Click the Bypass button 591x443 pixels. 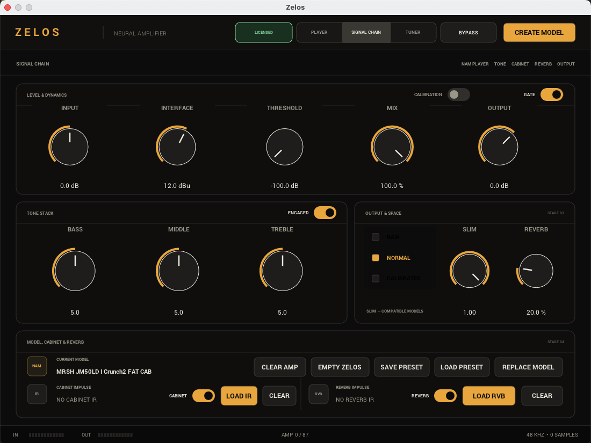pyautogui.click(x=469, y=32)
